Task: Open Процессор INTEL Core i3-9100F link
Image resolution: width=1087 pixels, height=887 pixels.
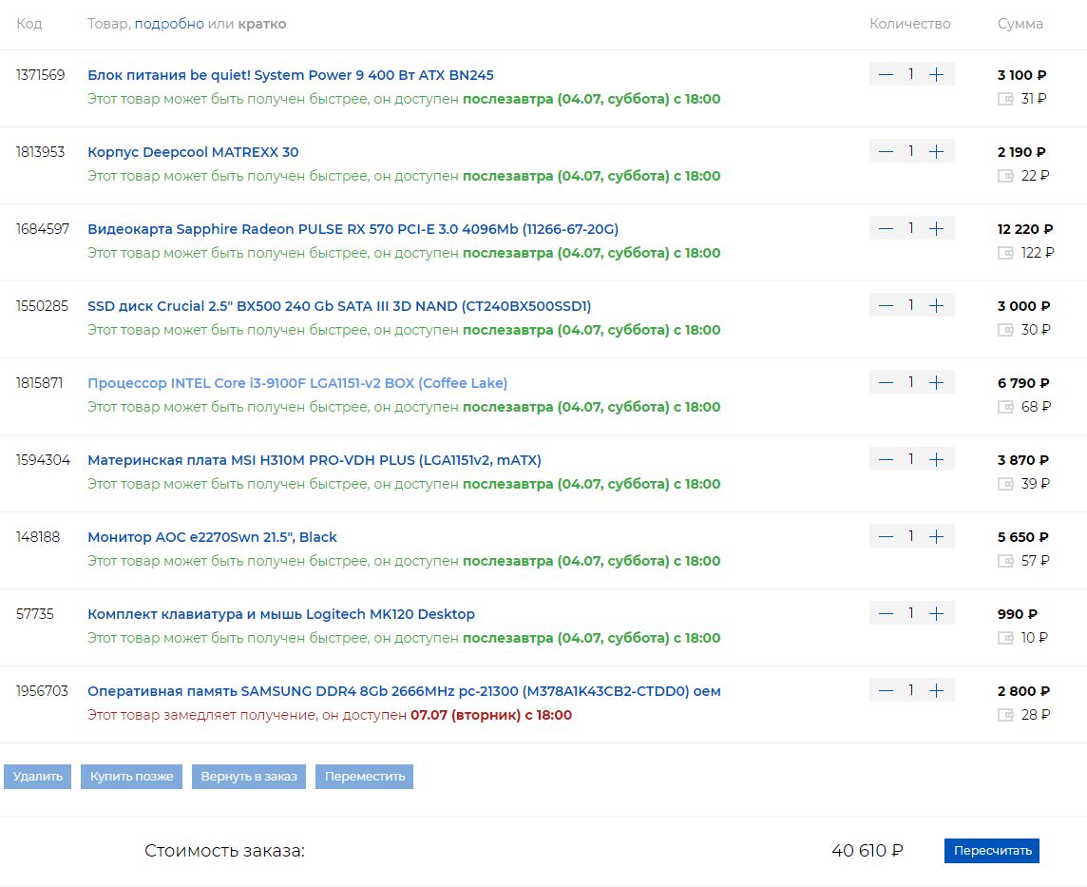Action: click(x=297, y=383)
